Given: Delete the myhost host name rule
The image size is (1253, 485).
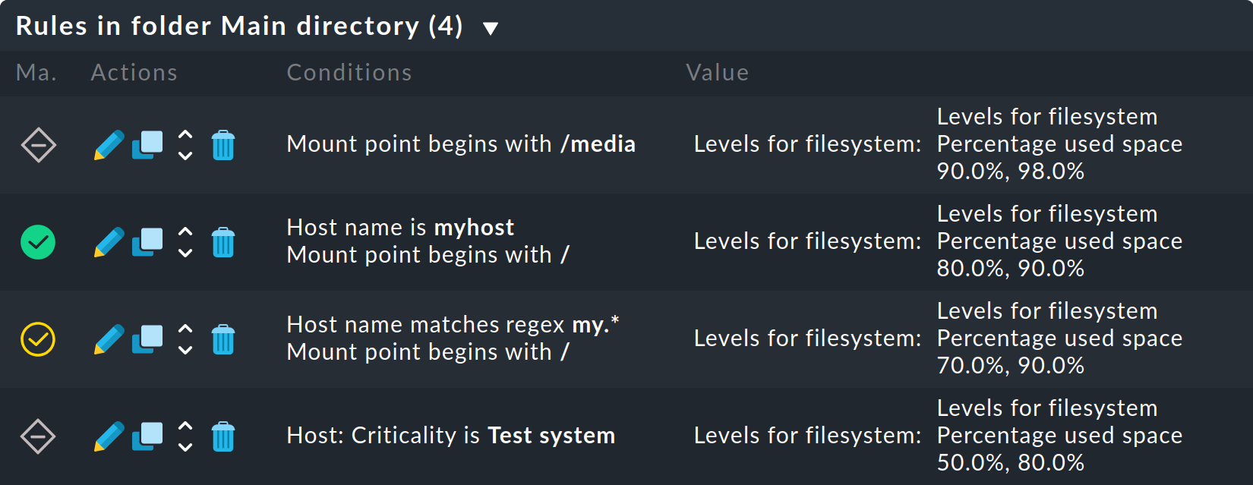Looking at the screenshot, I should [223, 242].
